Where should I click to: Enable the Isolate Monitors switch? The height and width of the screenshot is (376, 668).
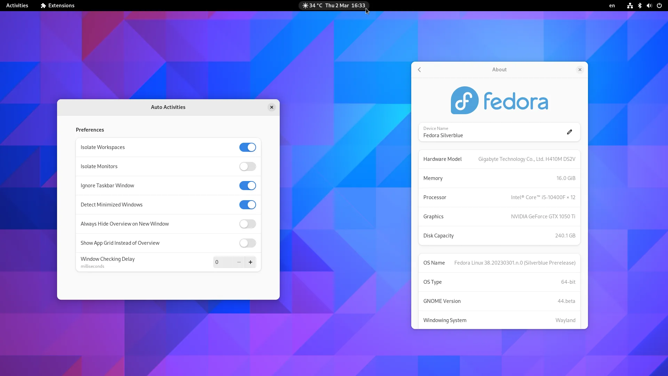pos(247,166)
